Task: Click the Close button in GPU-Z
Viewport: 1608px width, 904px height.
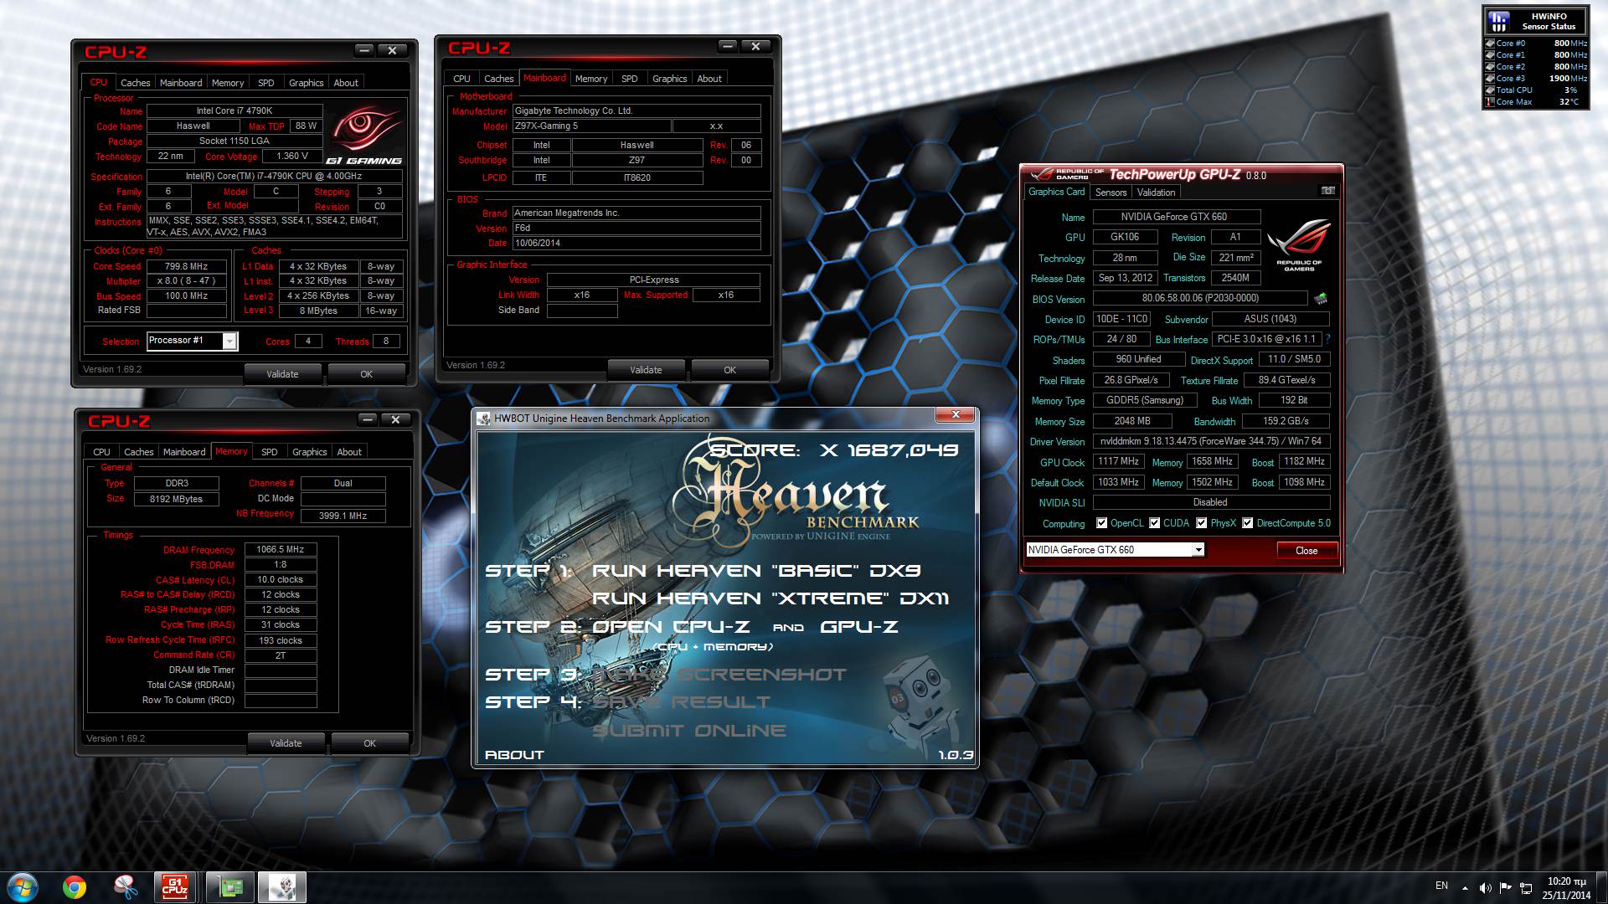Action: coord(1306,551)
